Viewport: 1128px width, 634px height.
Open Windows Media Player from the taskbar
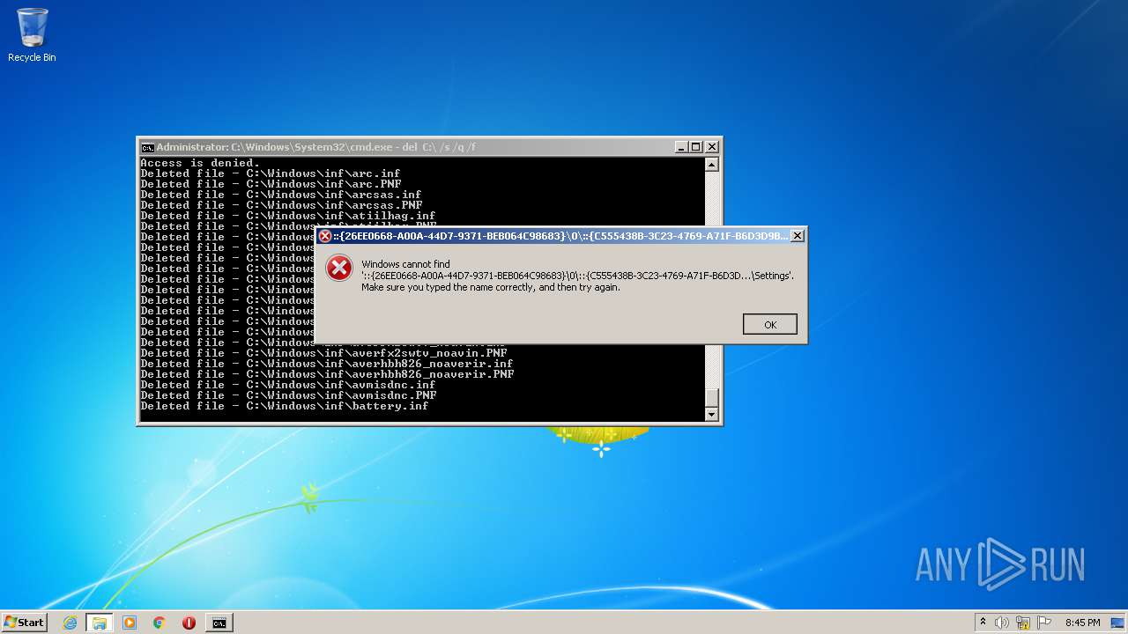130,623
